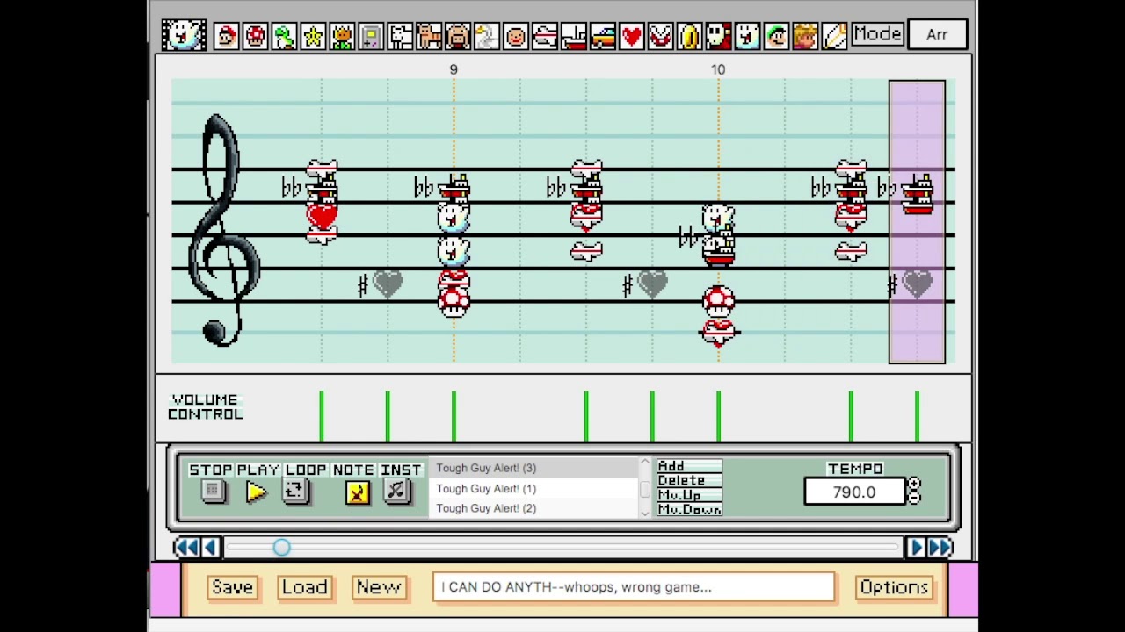
Task: Select the Star instrument icon
Action: point(313,36)
